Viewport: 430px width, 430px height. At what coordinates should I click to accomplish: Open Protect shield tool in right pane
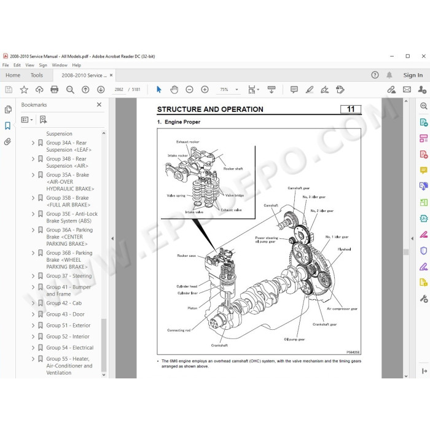pos(423,251)
